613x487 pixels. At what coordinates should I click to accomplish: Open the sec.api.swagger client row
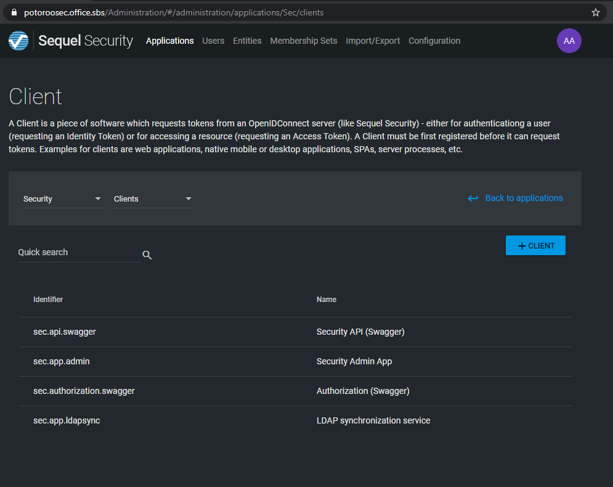tap(65, 332)
